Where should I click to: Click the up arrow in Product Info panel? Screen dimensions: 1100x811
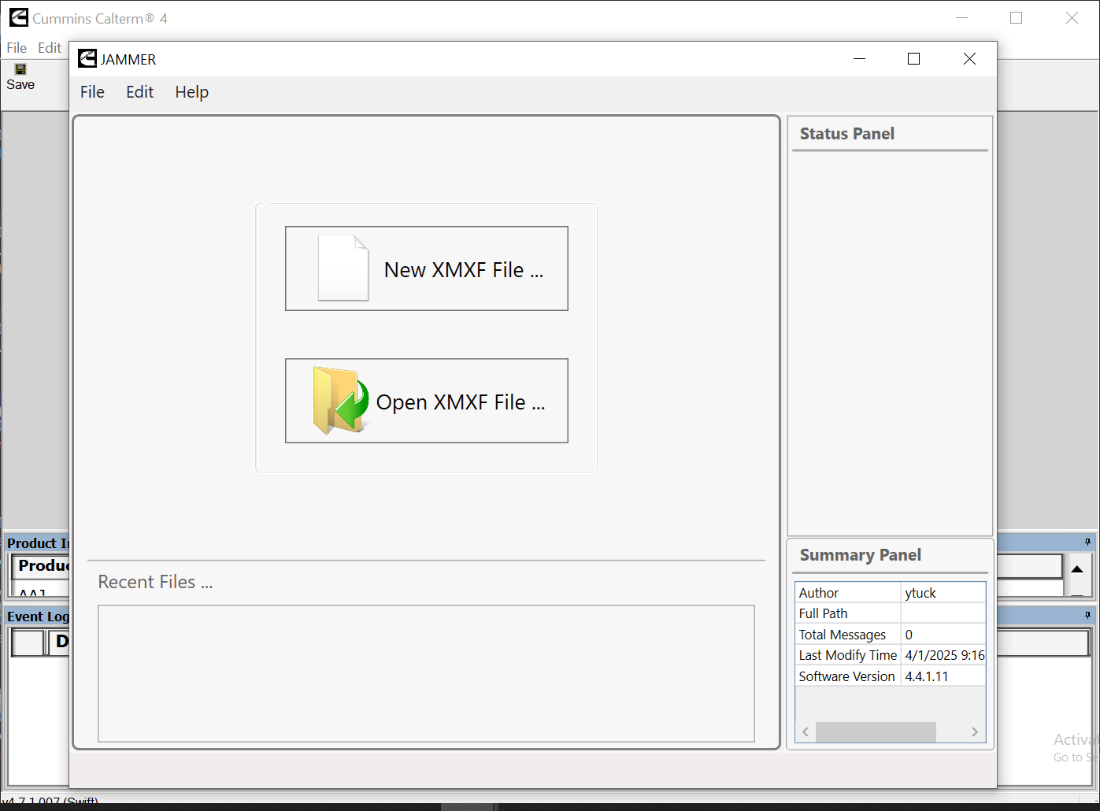pos(1077,568)
